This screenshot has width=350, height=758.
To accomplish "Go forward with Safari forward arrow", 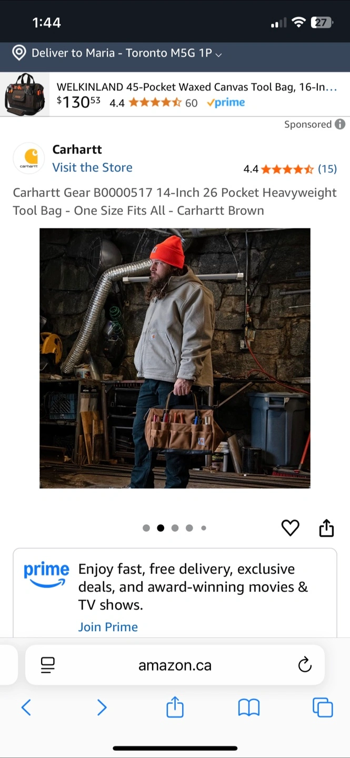I will point(102,707).
